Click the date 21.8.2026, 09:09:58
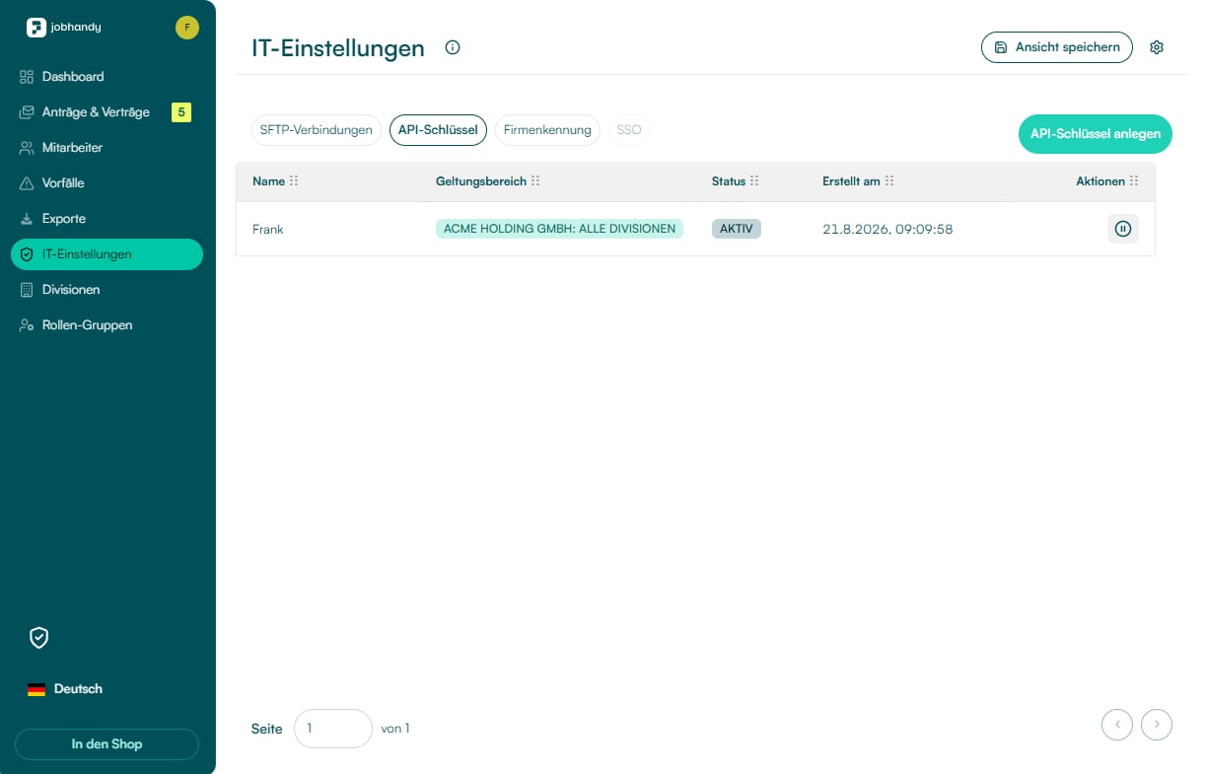This screenshot has height=774, width=1205. coord(887,229)
